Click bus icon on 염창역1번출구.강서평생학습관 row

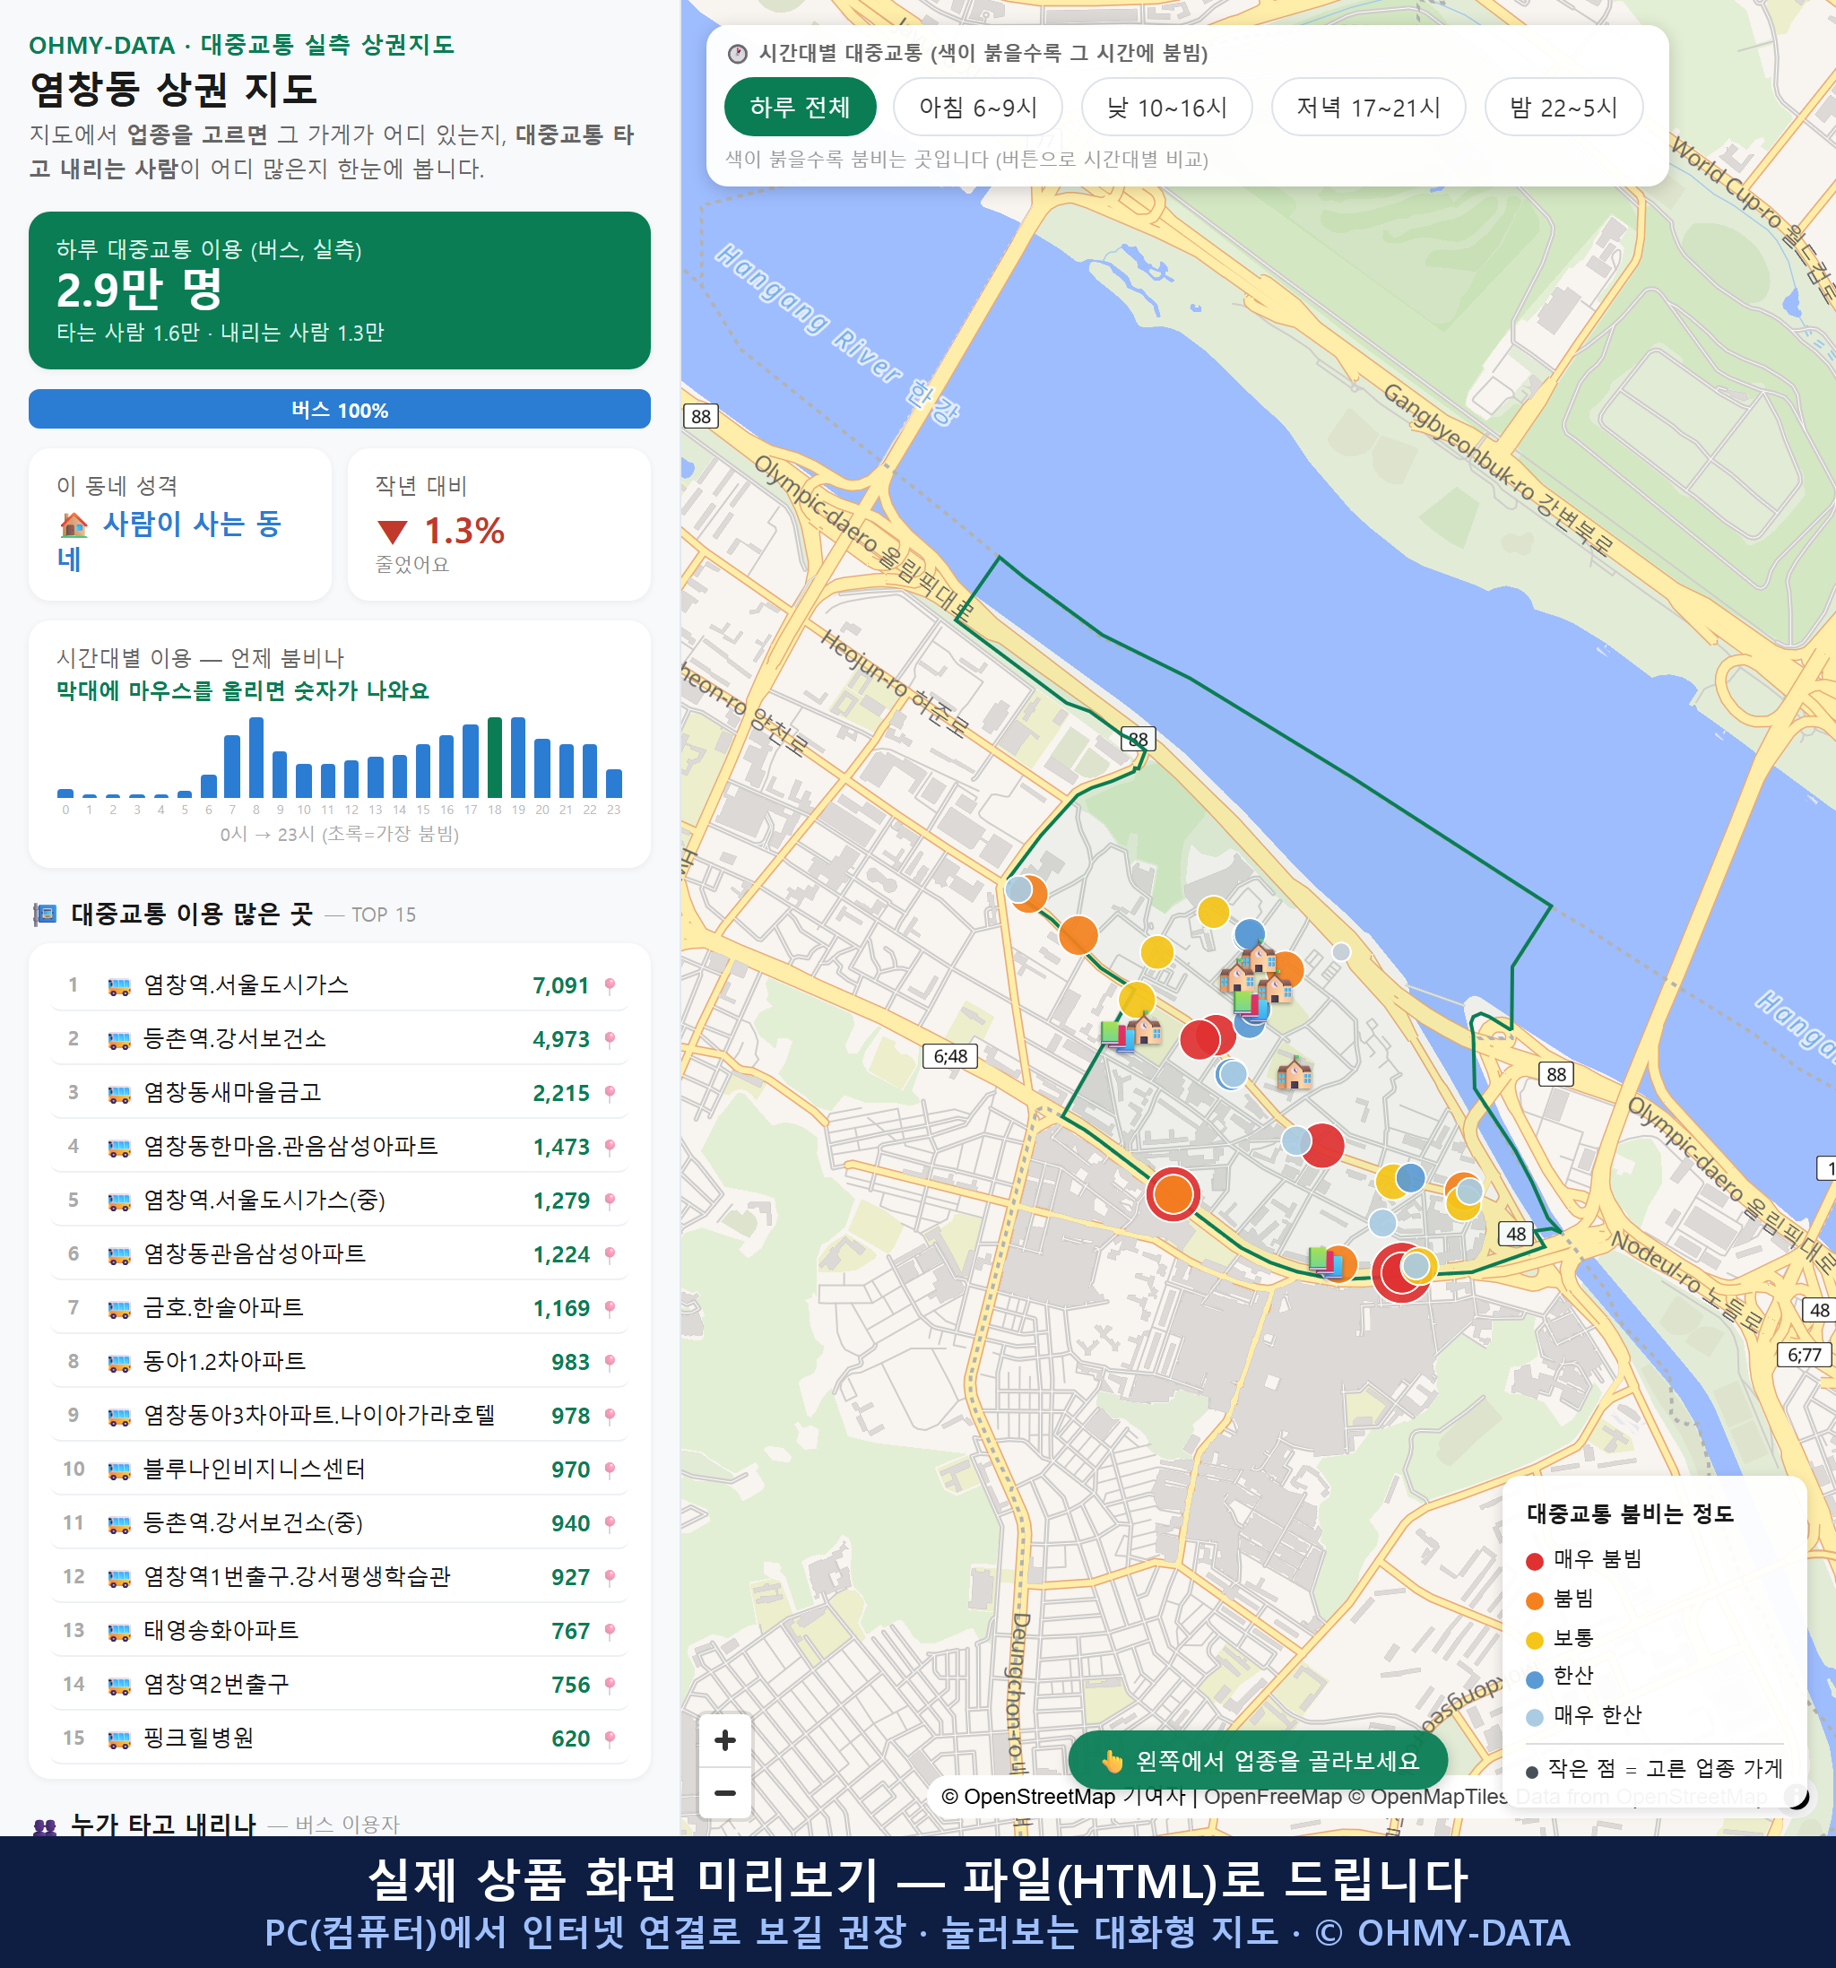118,1578
